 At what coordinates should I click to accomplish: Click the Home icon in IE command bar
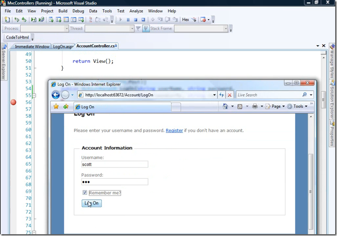tap(225, 106)
